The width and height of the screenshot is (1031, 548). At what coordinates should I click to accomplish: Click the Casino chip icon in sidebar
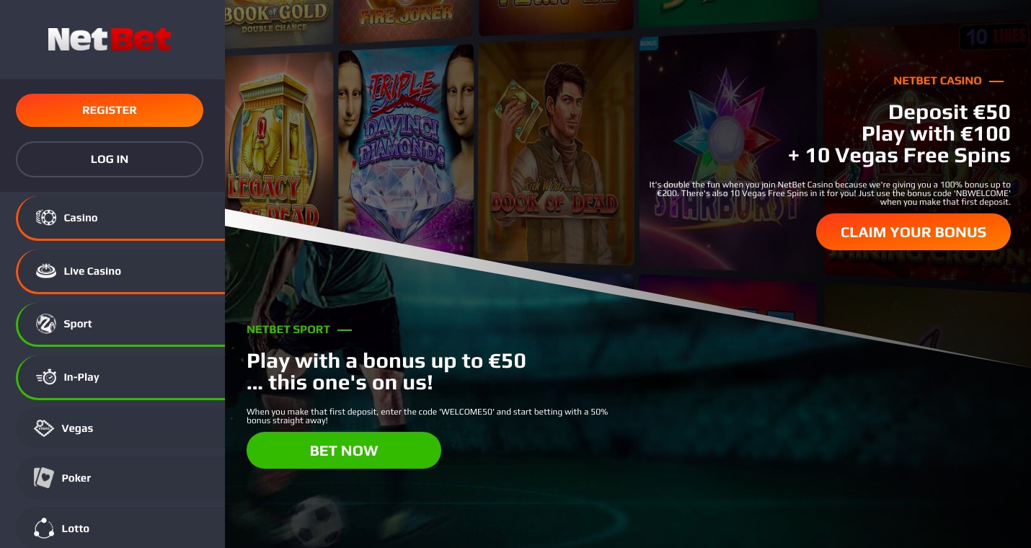(46, 218)
